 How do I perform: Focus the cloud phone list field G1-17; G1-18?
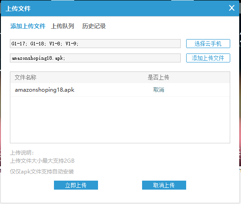(95, 44)
